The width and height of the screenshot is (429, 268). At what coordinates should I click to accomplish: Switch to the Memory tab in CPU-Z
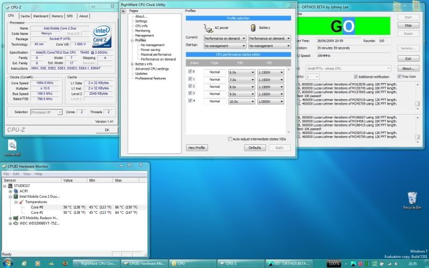[x=57, y=16]
